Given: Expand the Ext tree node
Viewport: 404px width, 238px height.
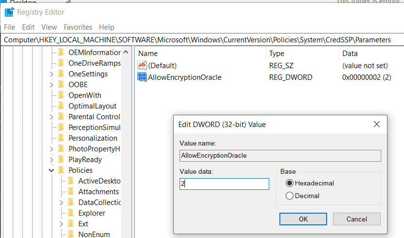Looking at the screenshot, I should pos(61,224).
